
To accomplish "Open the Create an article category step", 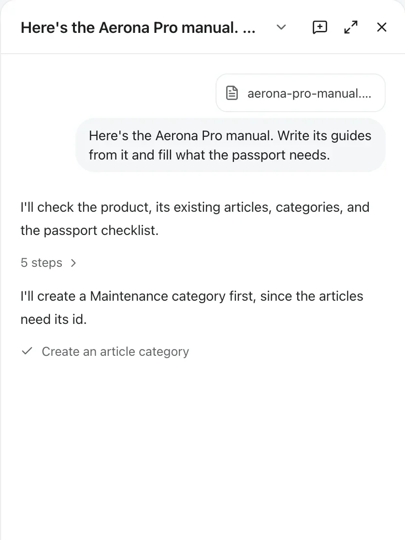I will 116,351.
